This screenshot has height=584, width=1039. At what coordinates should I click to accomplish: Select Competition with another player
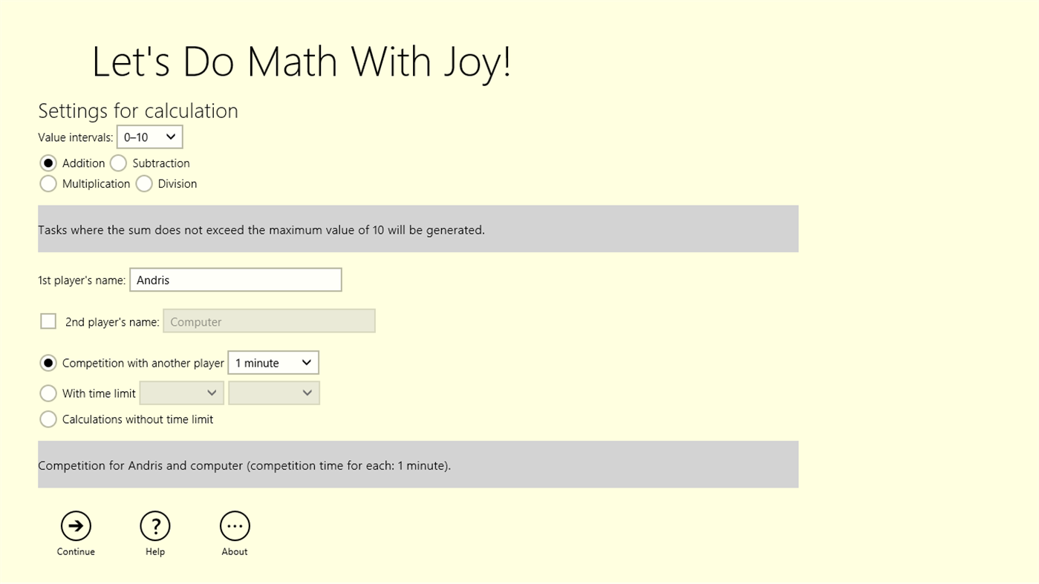pyautogui.click(x=48, y=363)
